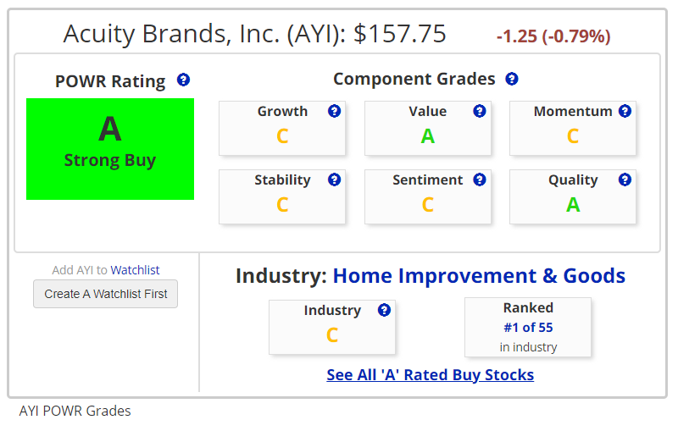The height and width of the screenshot is (431, 678).
Task: Click the Quality grade help icon
Action: tap(625, 180)
